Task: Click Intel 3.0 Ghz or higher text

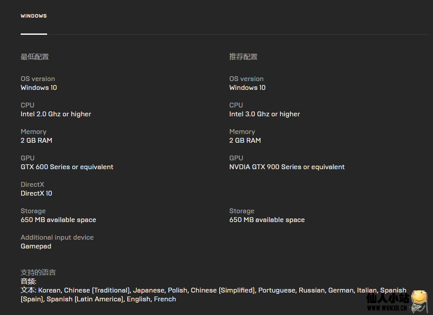Action: tap(264, 114)
